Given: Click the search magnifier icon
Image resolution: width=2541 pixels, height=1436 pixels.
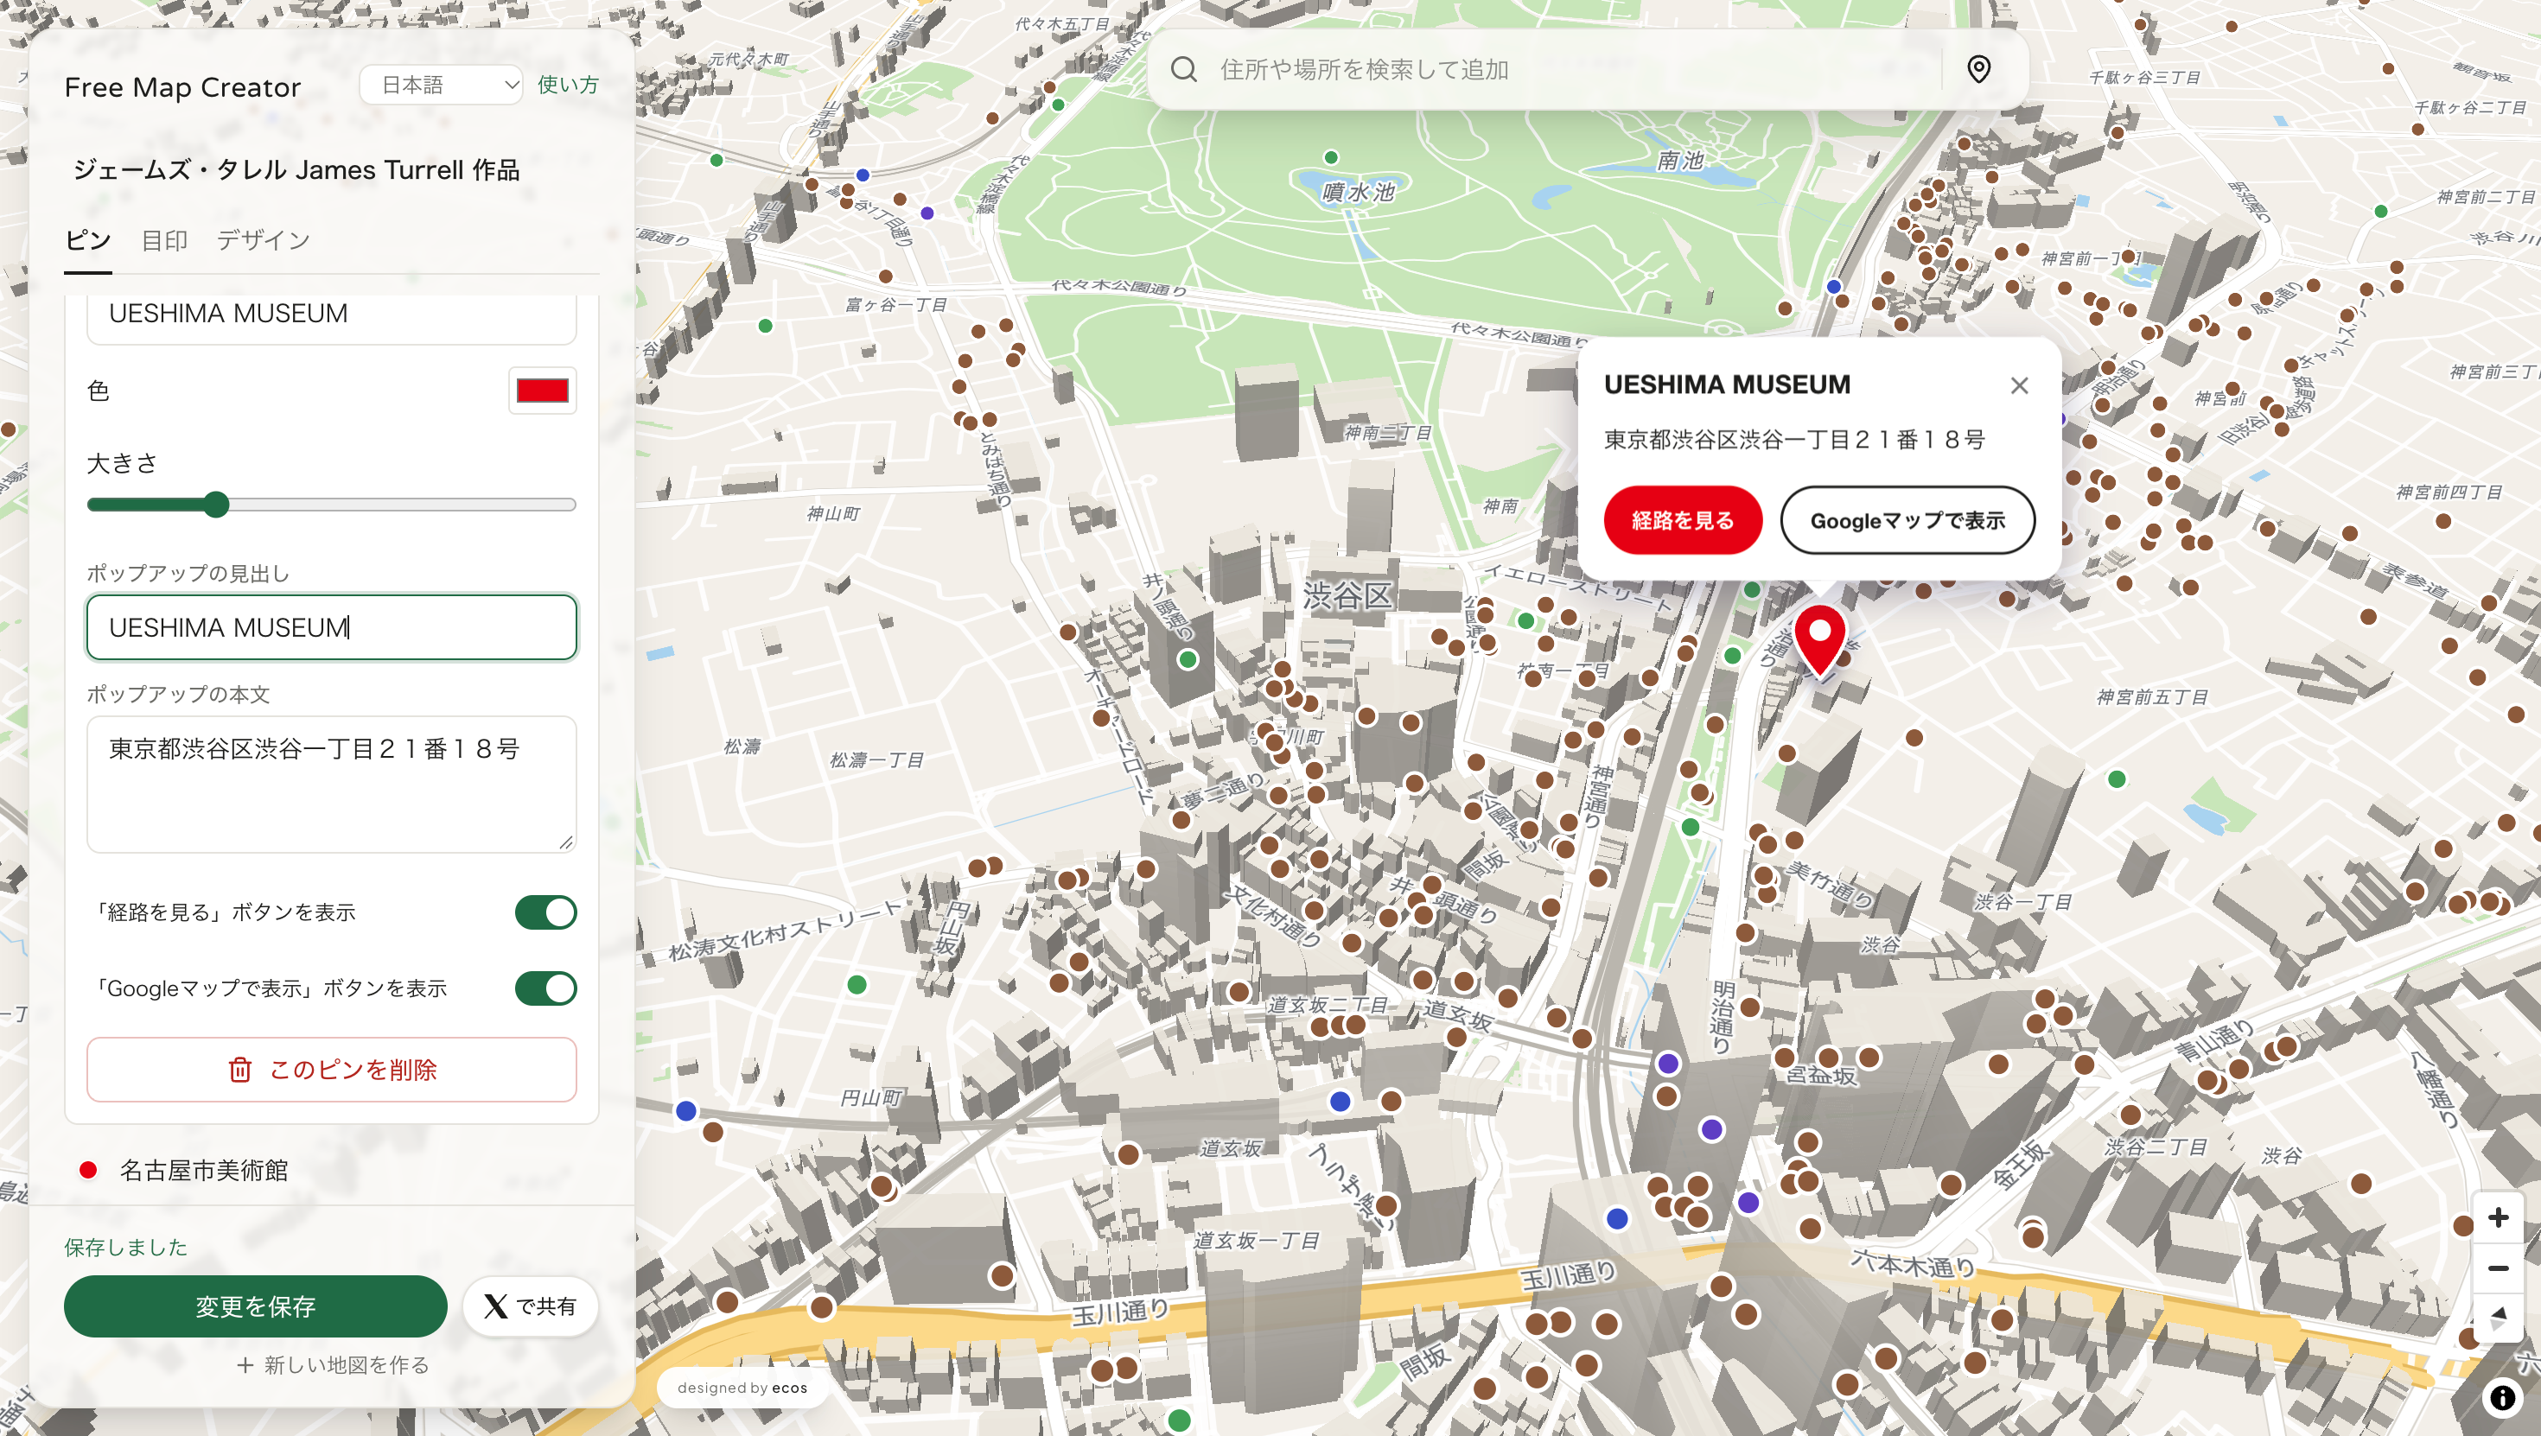Looking at the screenshot, I should pos(1184,69).
